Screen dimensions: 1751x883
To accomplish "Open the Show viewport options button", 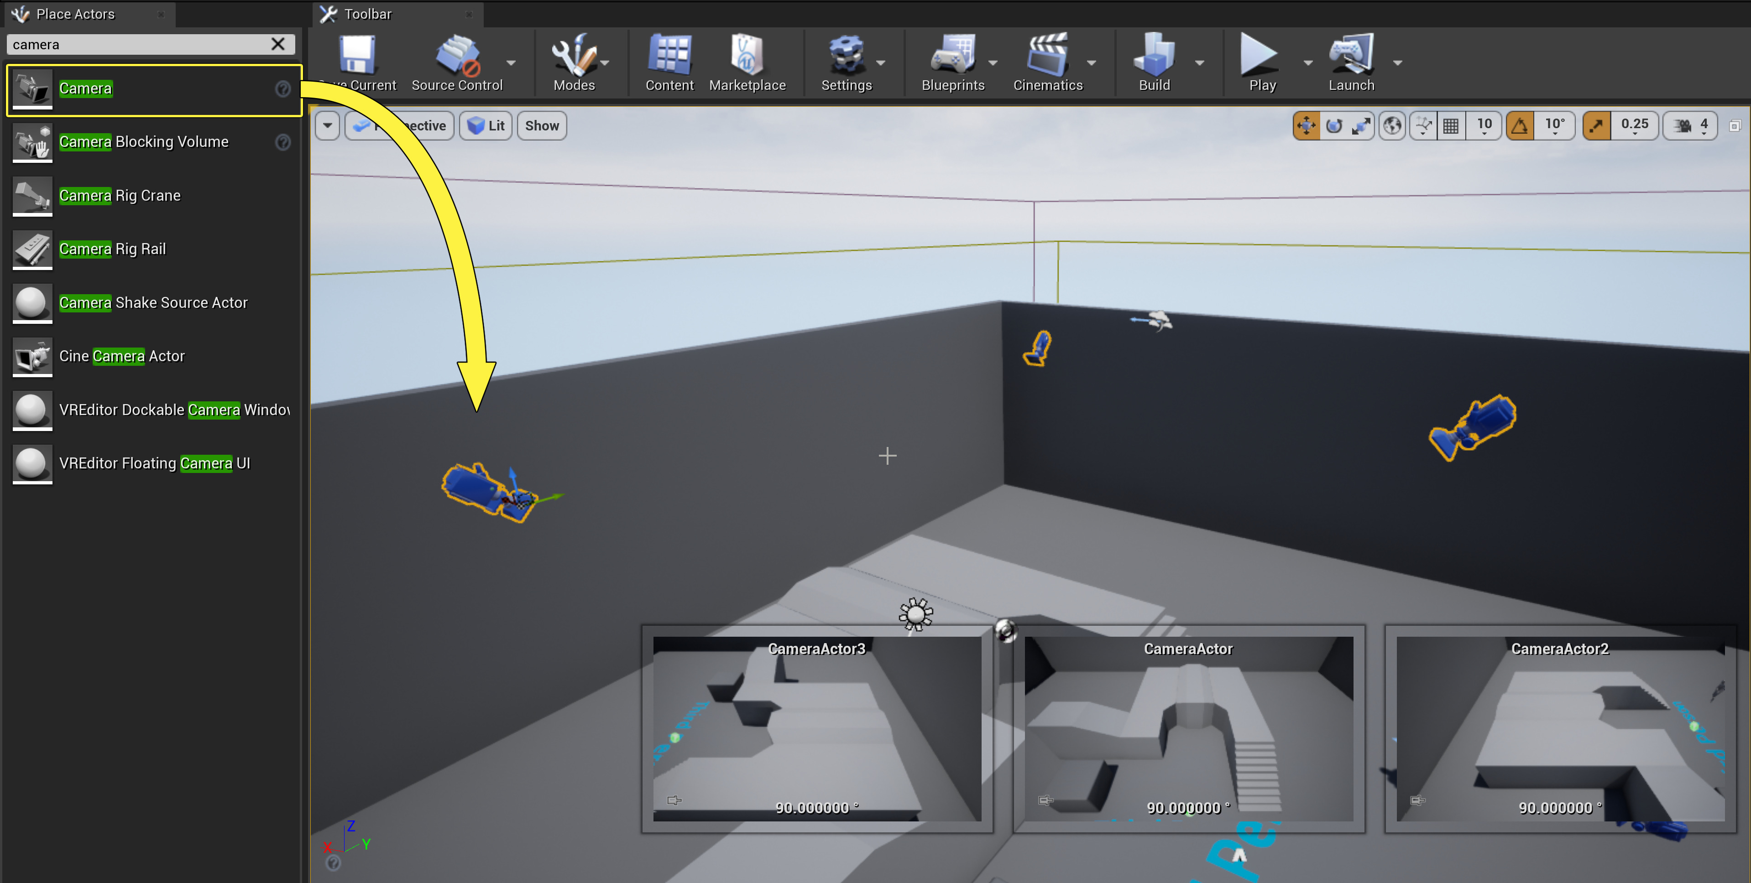I will 541,126.
